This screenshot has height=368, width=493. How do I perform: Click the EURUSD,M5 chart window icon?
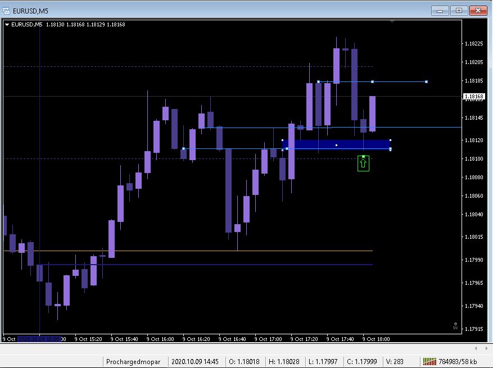pyautogui.click(x=6, y=11)
